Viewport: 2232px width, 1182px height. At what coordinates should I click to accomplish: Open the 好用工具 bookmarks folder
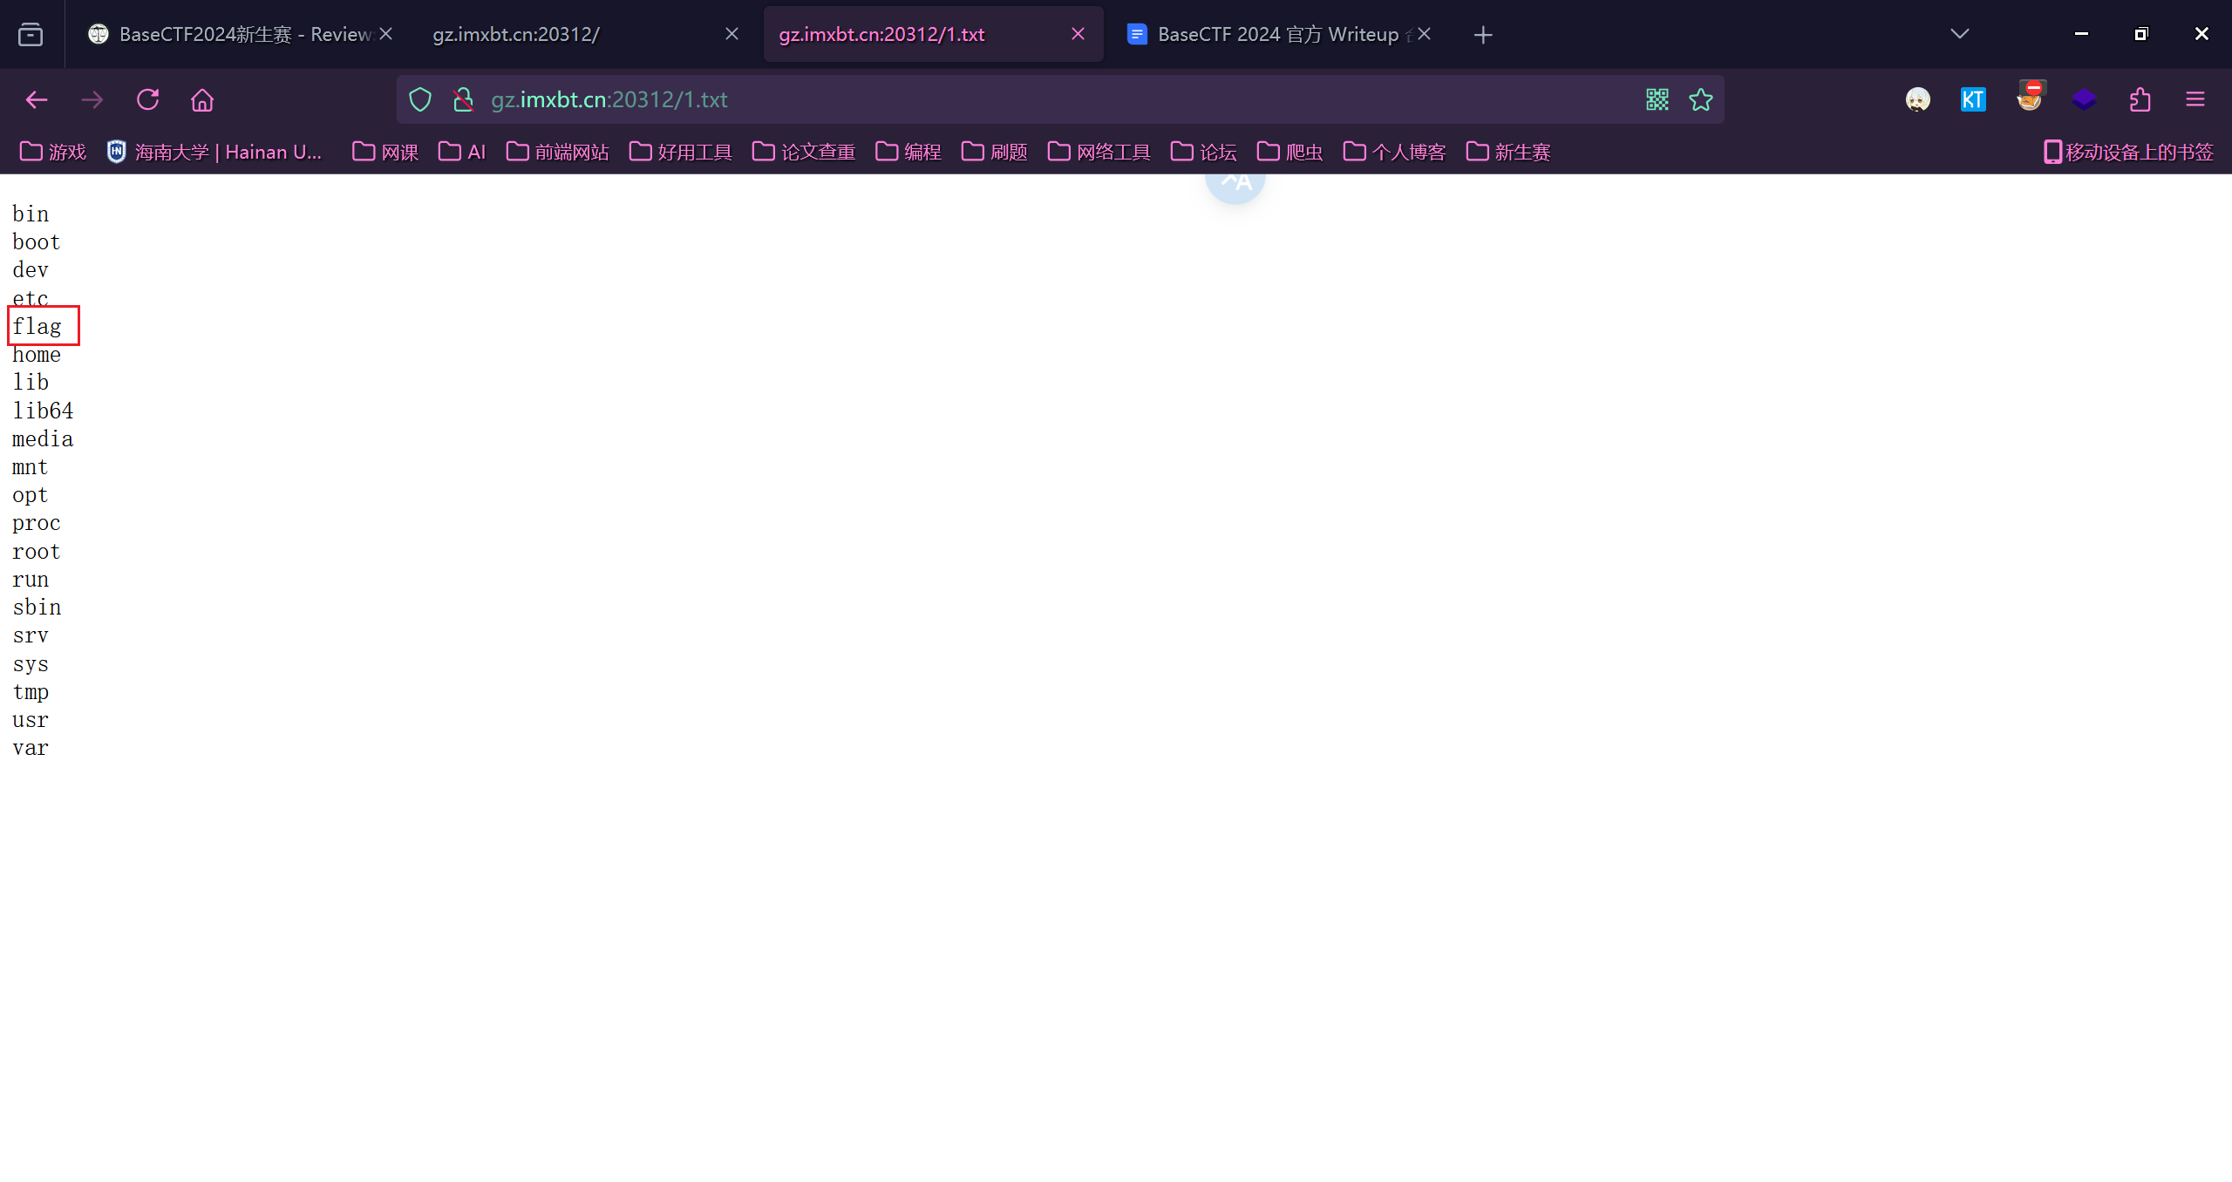coord(681,152)
